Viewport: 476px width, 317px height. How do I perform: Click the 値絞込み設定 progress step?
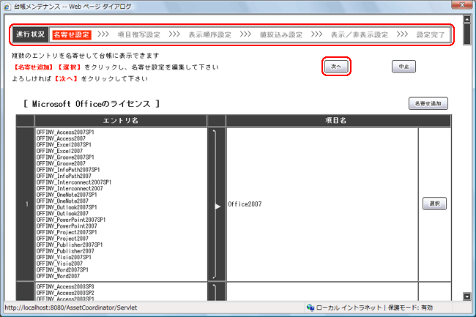pyautogui.click(x=281, y=34)
